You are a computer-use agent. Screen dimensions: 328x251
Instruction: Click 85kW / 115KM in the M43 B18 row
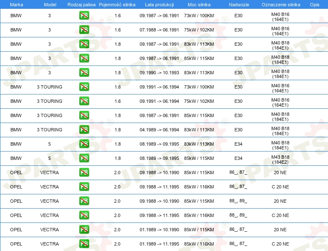[x=199, y=158]
